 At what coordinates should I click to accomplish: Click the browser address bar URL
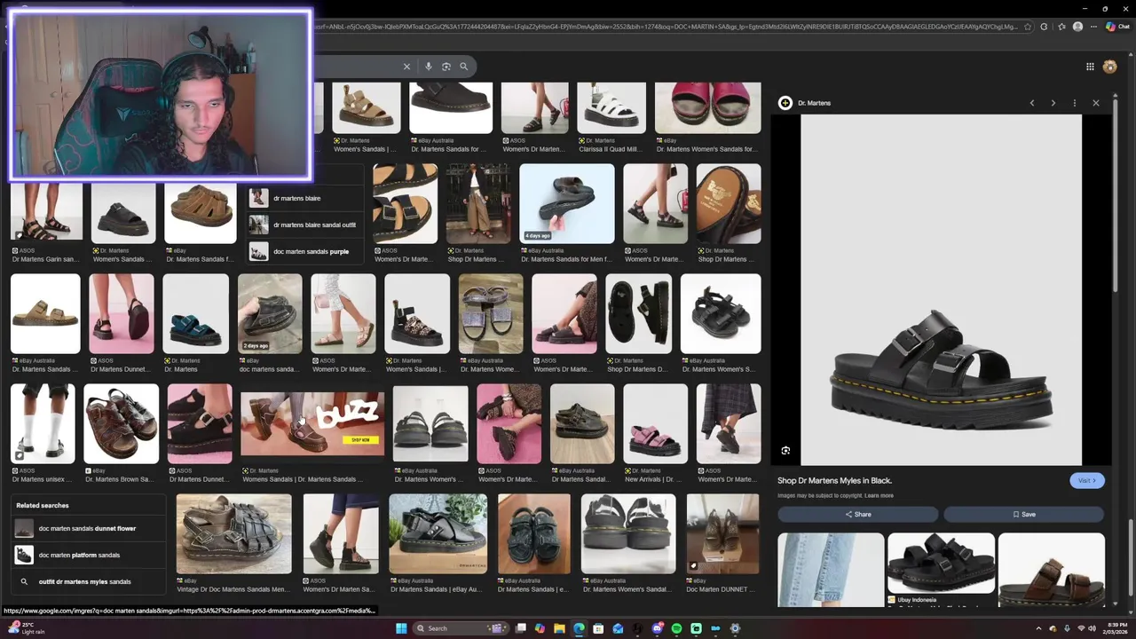point(666,27)
